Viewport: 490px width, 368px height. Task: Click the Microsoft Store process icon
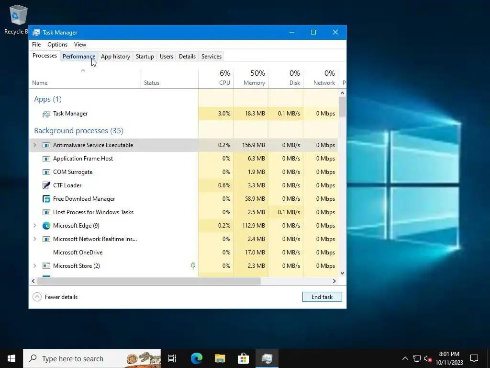(x=46, y=266)
